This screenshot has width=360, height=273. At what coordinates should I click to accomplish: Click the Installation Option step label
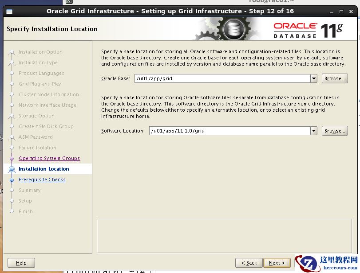(x=40, y=52)
